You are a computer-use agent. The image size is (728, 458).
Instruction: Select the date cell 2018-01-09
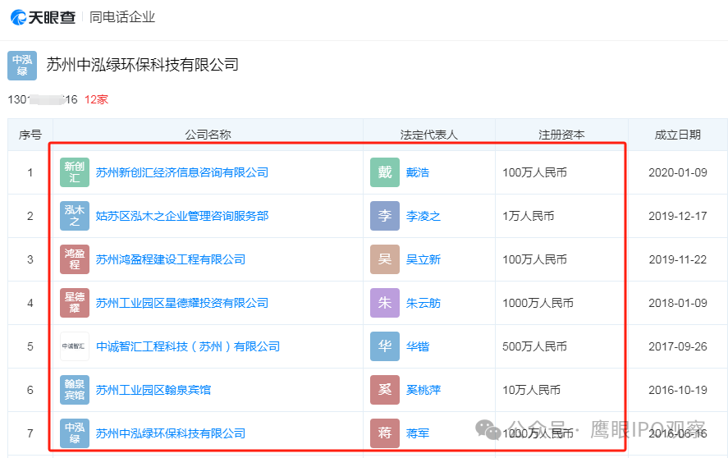[x=678, y=303]
